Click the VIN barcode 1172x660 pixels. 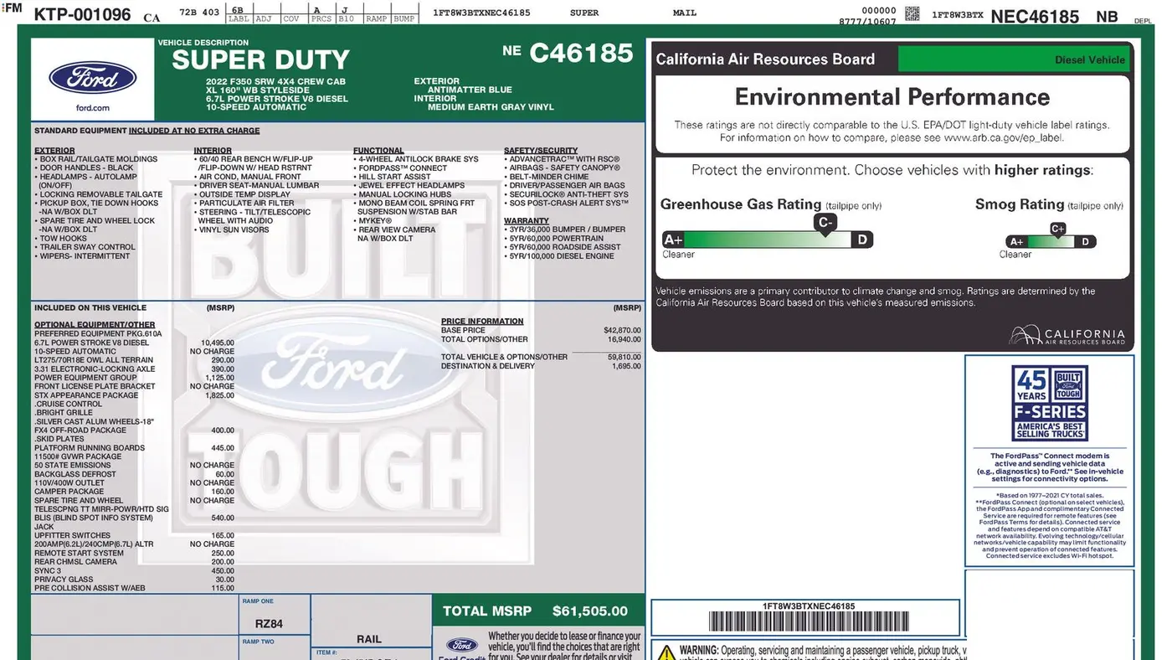tap(809, 621)
